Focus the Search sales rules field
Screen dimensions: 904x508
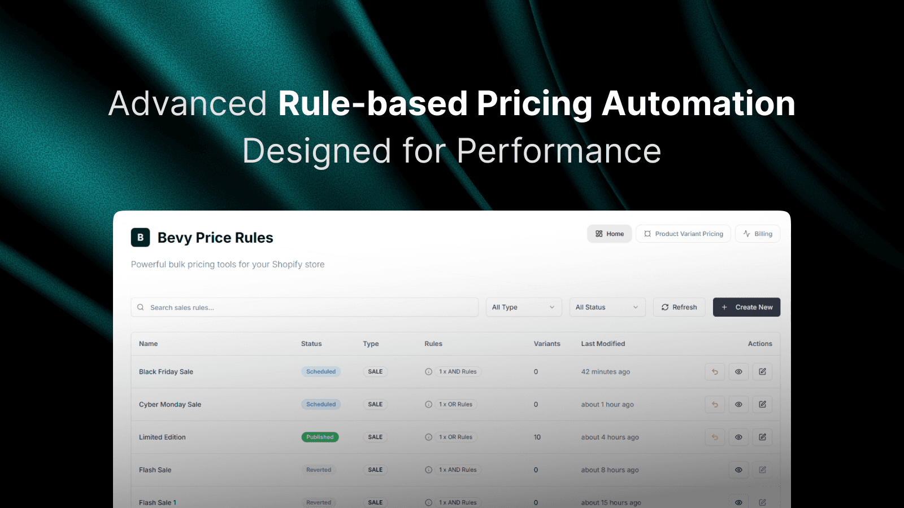click(305, 307)
